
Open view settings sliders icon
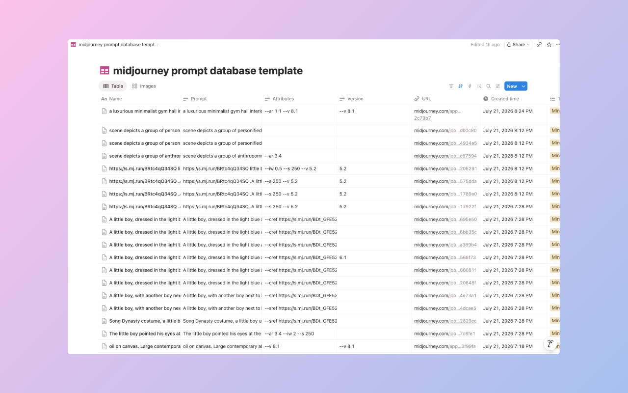pyautogui.click(x=497, y=86)
